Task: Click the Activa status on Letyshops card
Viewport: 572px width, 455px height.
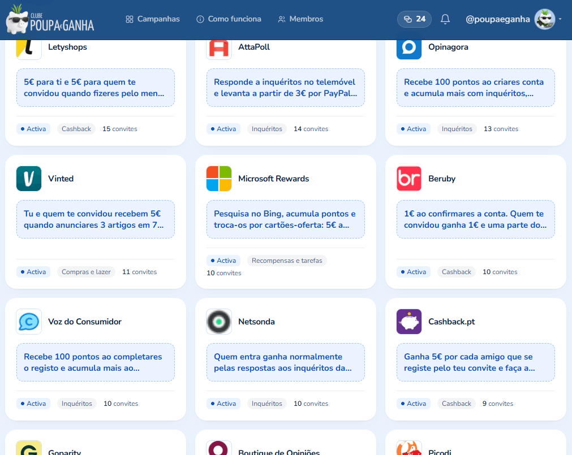Action: [33, 129]
